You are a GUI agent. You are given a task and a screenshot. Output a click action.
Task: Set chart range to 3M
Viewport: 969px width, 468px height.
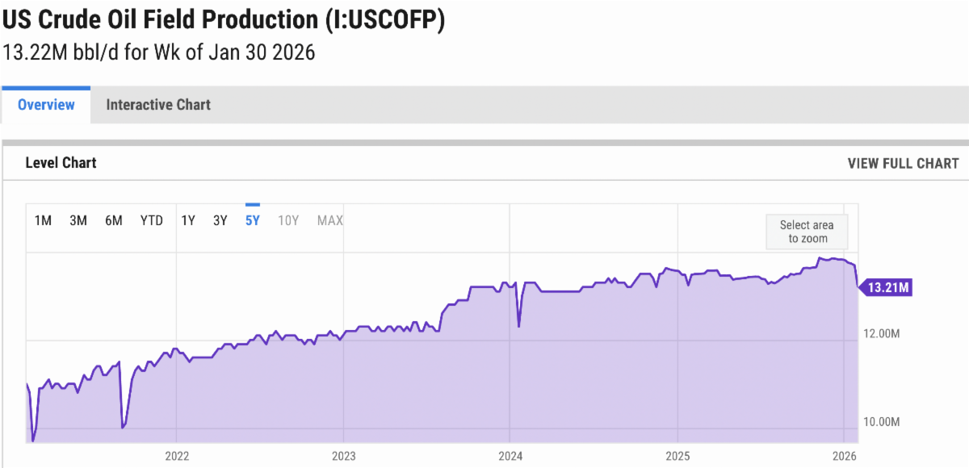[x=78, y=221]
